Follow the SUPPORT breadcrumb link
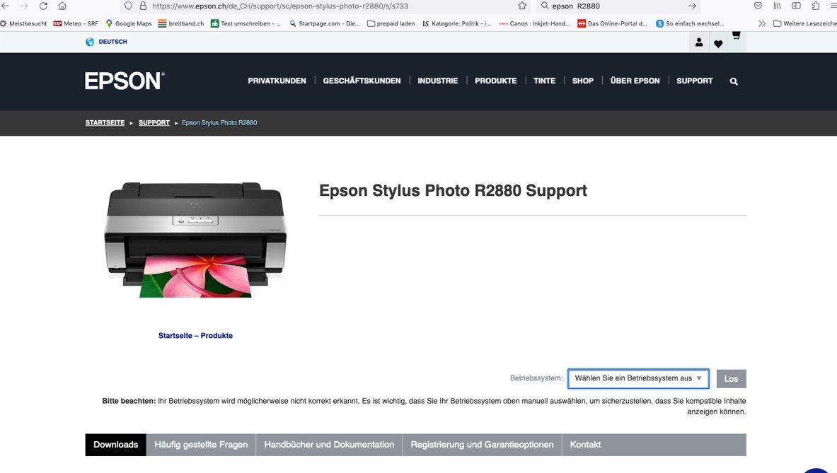The width and height of the screenshot is (837, 473). (x=154, y=122)
